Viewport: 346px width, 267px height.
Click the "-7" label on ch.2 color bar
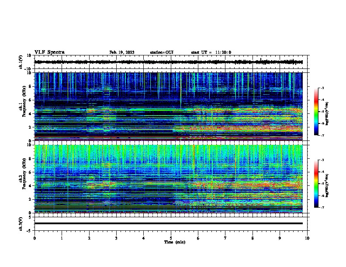tap(322, 207)
